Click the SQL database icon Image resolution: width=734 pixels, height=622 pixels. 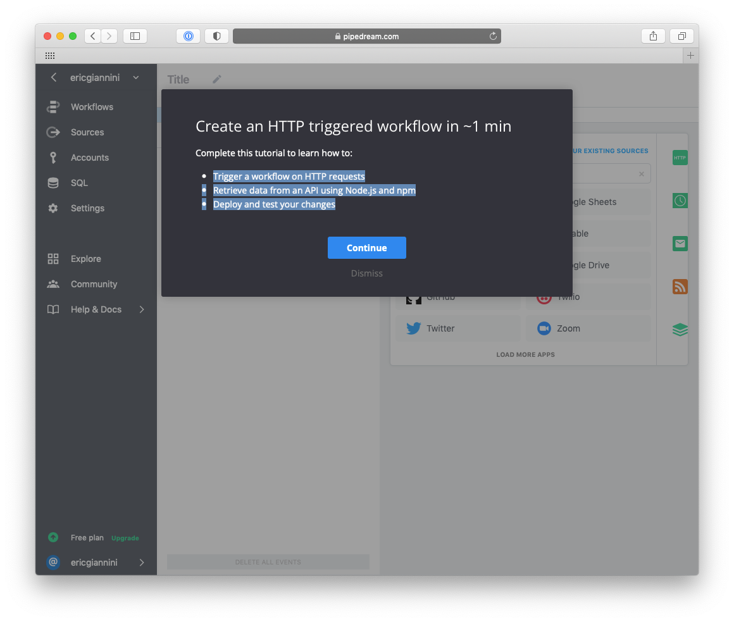pos(53,183)
